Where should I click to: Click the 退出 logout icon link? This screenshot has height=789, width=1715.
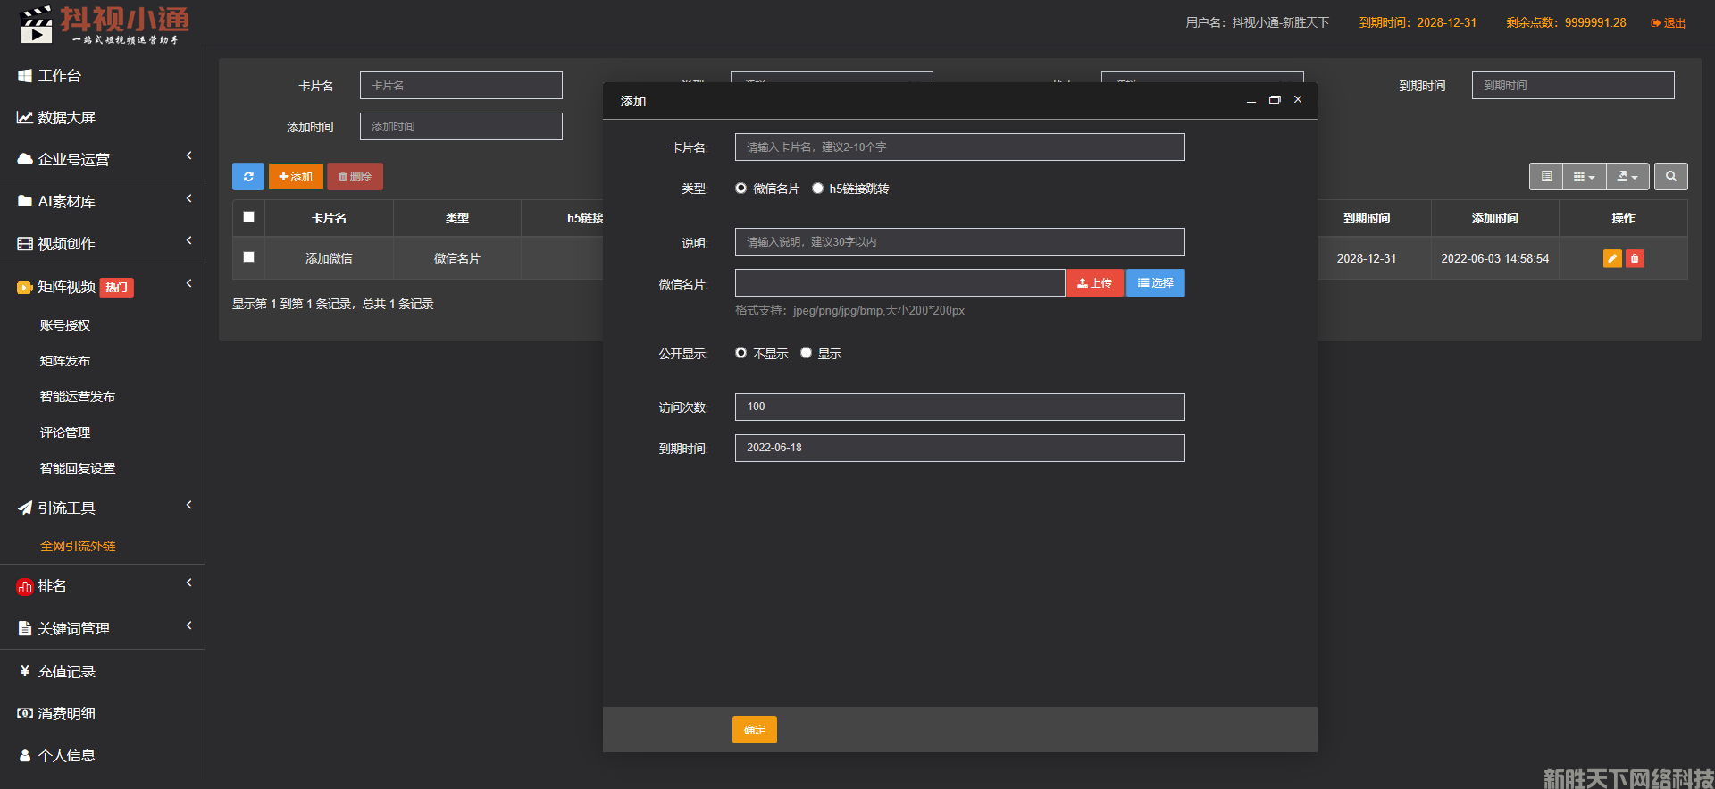[x=1668, y=23]
